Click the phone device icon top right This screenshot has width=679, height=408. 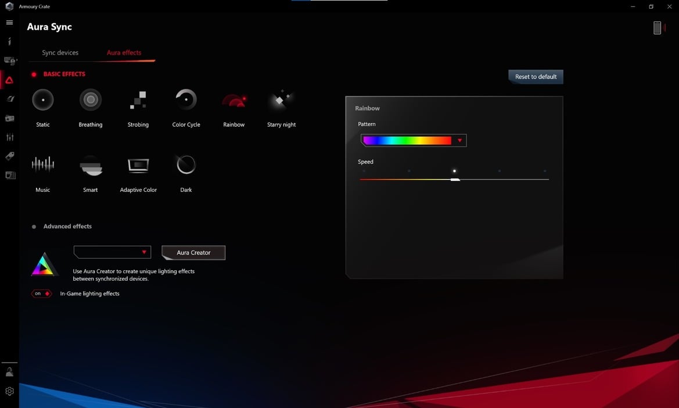point(658,28)
